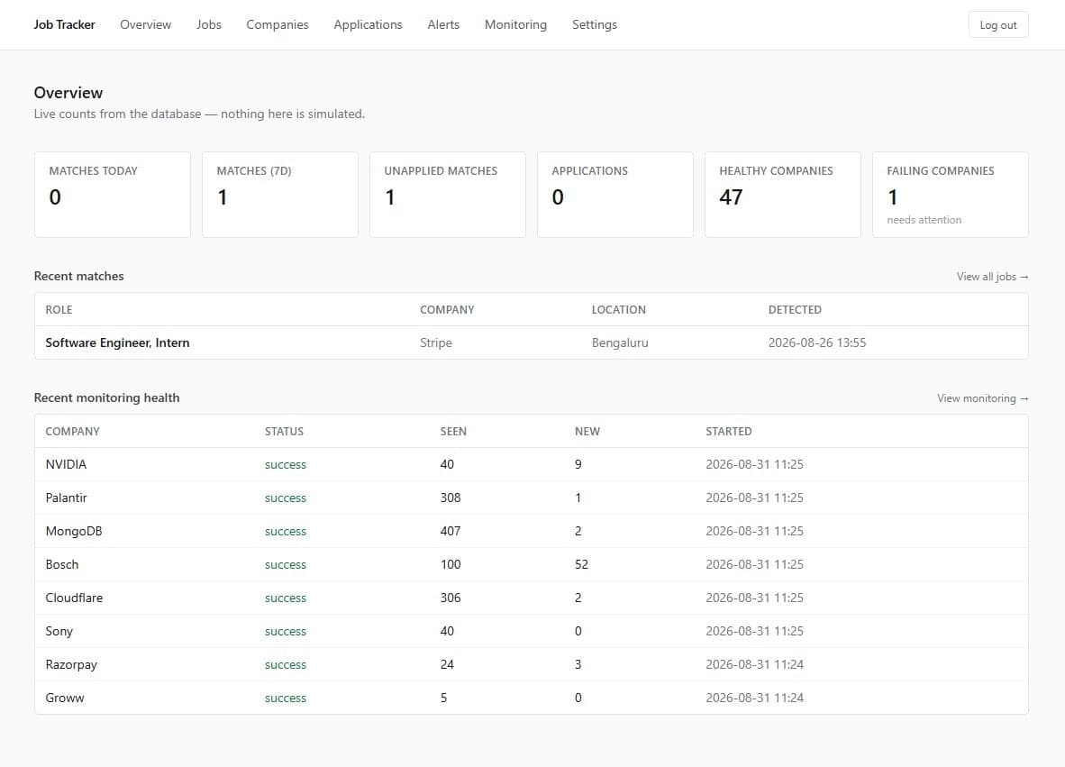Select the MongoDB row name
Image resolution: width=1065 pixels, height=767 pixels.
tap(73, 531)
